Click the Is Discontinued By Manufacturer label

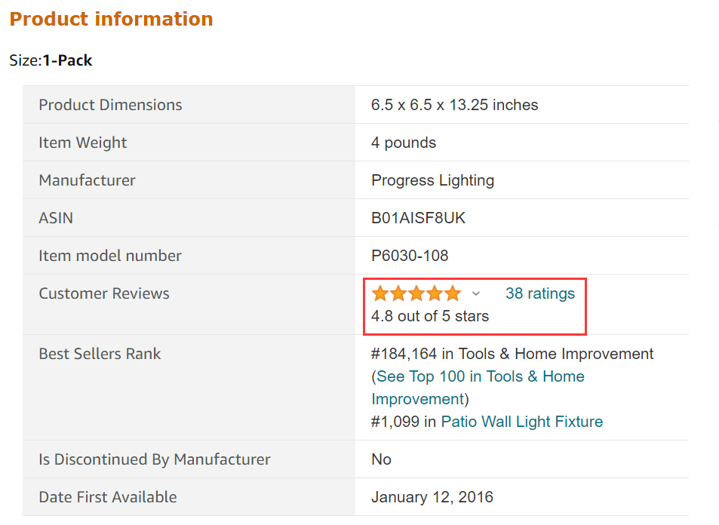[x=154, y=459]
